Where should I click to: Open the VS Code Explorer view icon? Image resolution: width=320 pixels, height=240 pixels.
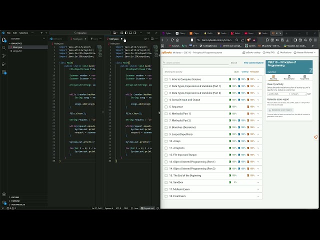[x=4, y=39]
